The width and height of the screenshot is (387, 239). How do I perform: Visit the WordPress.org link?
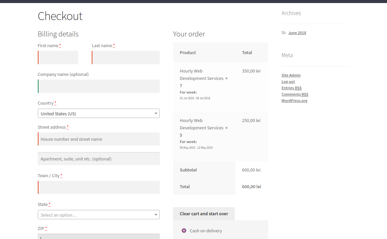pyautogui.click(x=294, y=101)
